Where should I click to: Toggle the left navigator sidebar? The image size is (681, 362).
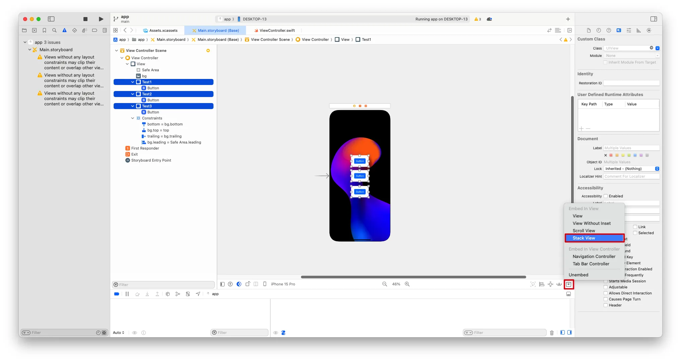[x=51, y=19]
